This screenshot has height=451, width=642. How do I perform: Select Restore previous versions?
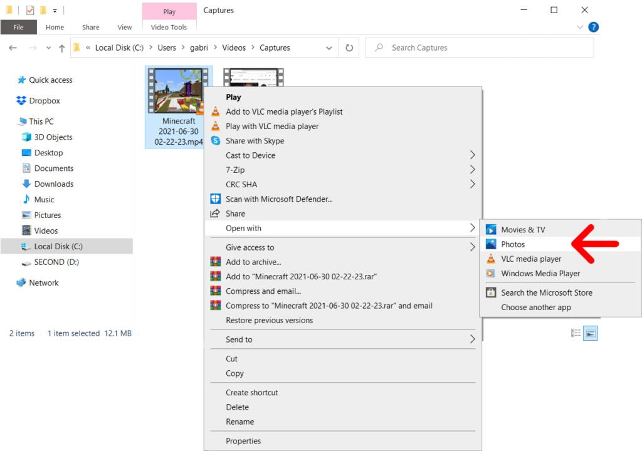coord(343,321)
